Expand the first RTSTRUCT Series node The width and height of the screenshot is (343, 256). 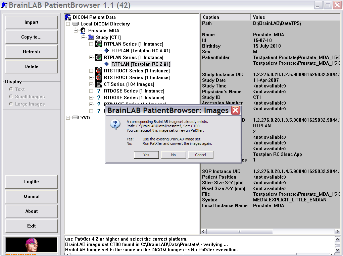coord(91,71)
